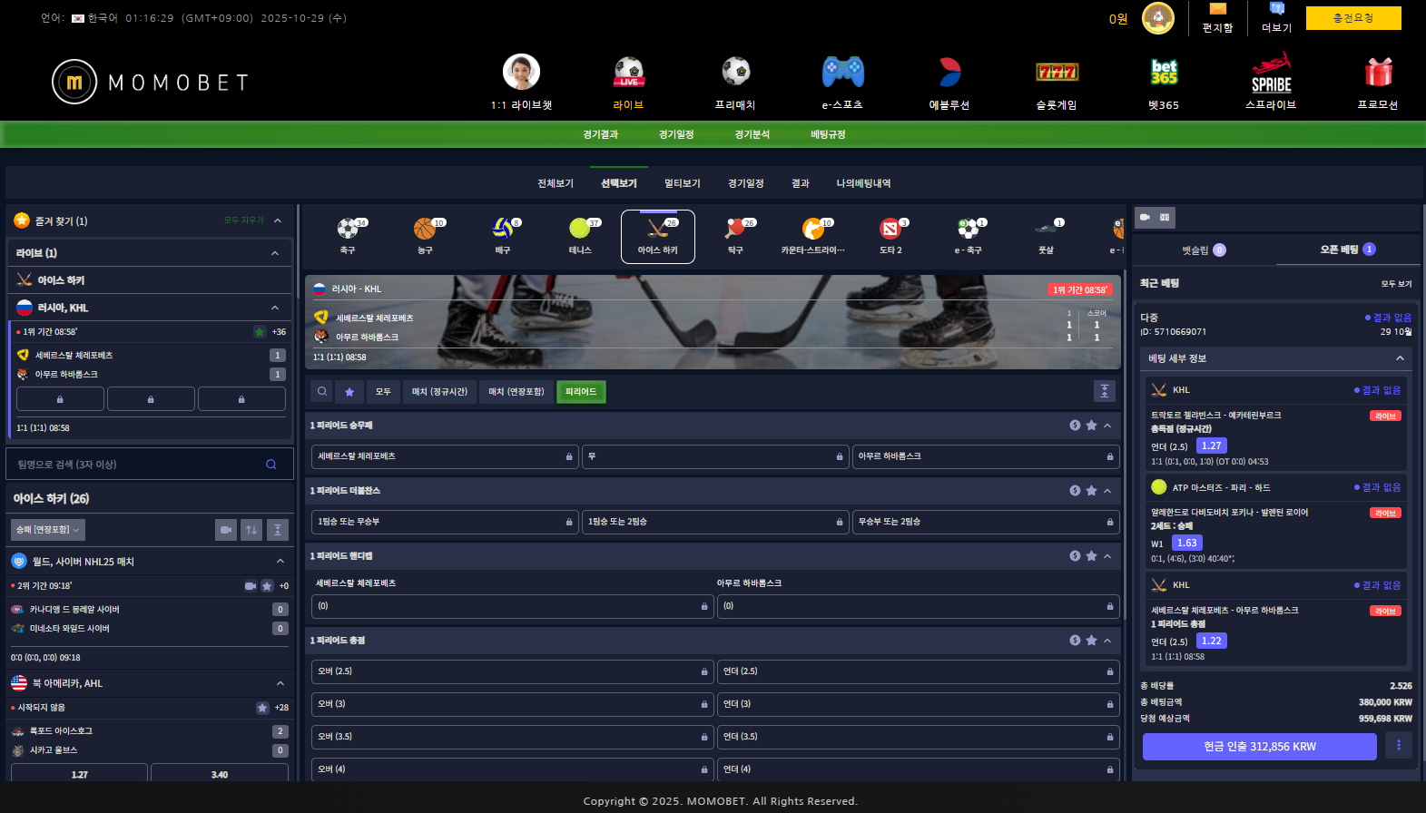This screenshot has height=813, width=1426.
Task: Collapse the 베팅 세부 정보 panel
Action: [1400, 358]
